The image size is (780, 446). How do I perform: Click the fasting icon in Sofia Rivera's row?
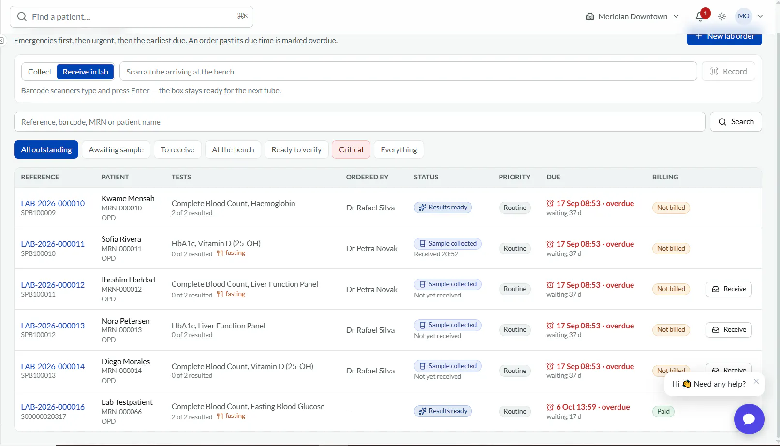[x=220, y=253]
